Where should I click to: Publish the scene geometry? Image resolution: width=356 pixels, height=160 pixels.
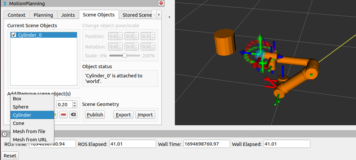(x=95, y=114)
